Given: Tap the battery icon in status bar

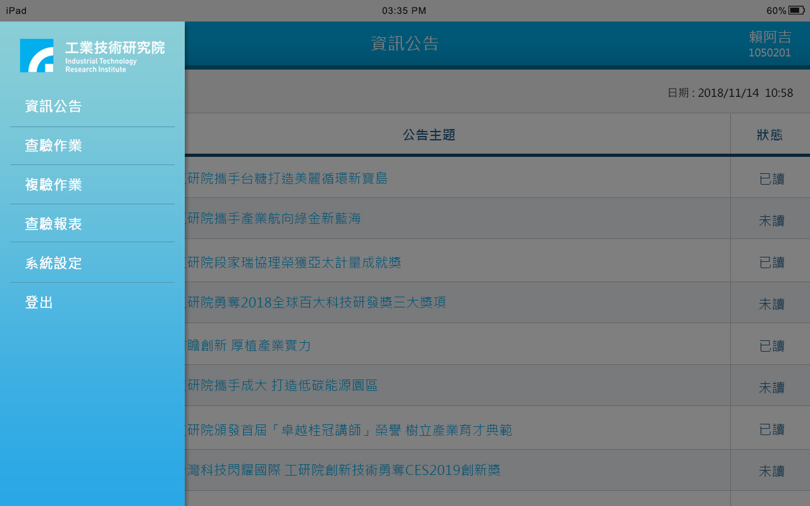Looking at the screenshot, I should 797,11.
